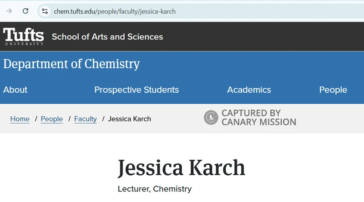Click the Jessica Karch page heading
The image size is (364, 202).
pos(181,168)
